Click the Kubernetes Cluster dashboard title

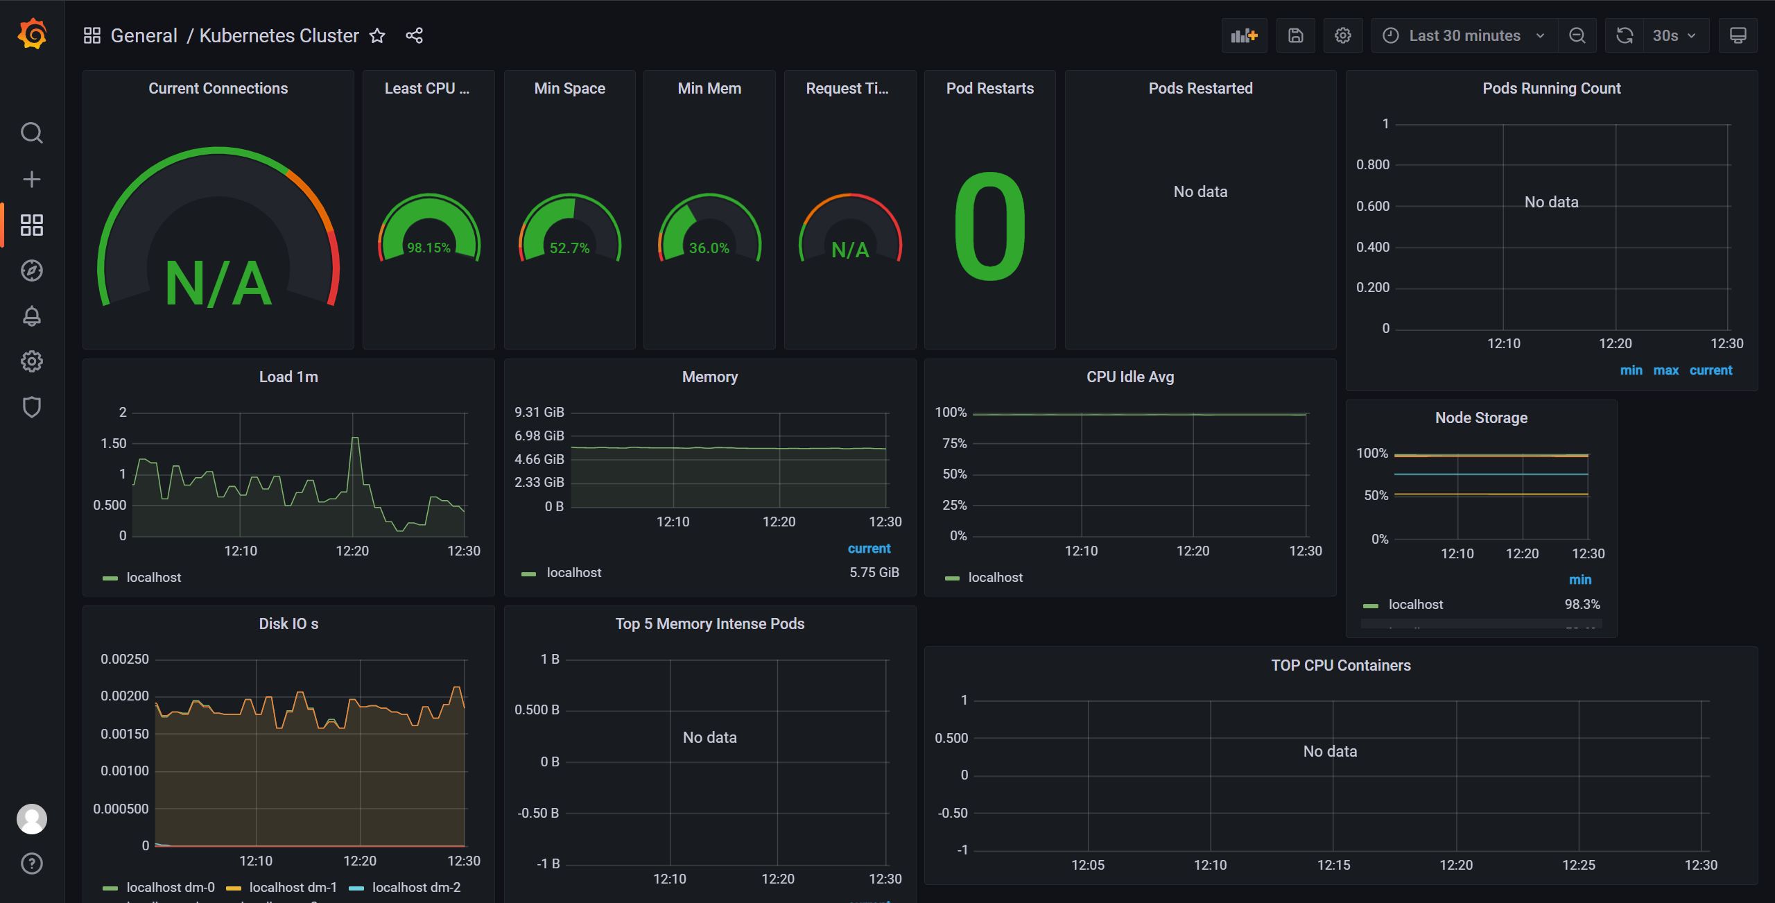pos(279,35)
